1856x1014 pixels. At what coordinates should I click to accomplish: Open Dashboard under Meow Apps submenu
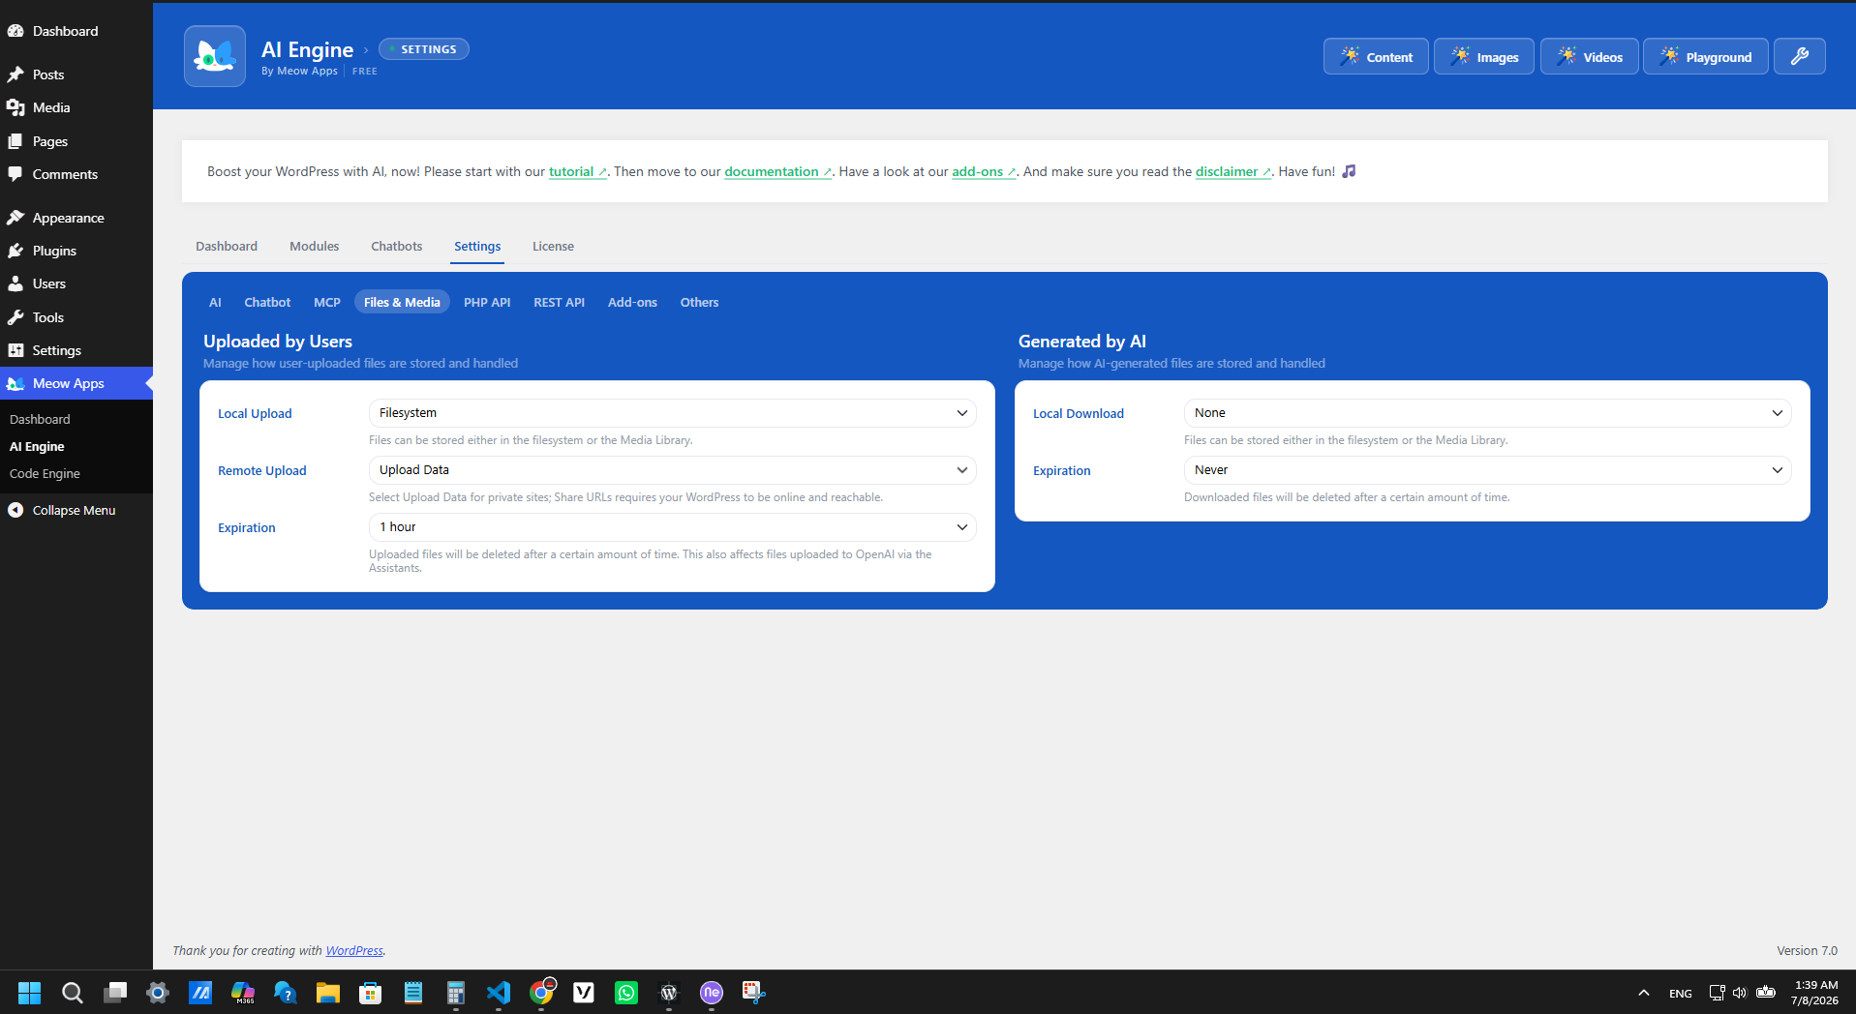(x=40, y=419)
